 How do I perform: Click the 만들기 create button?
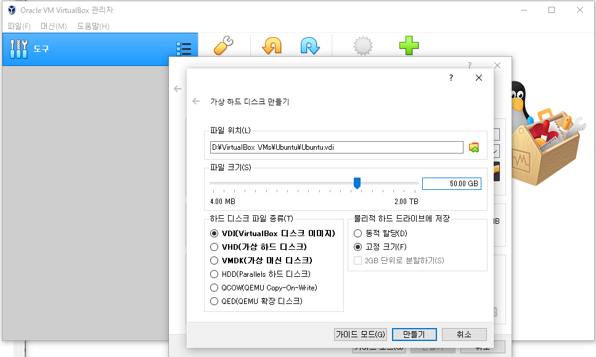(414, 334)
